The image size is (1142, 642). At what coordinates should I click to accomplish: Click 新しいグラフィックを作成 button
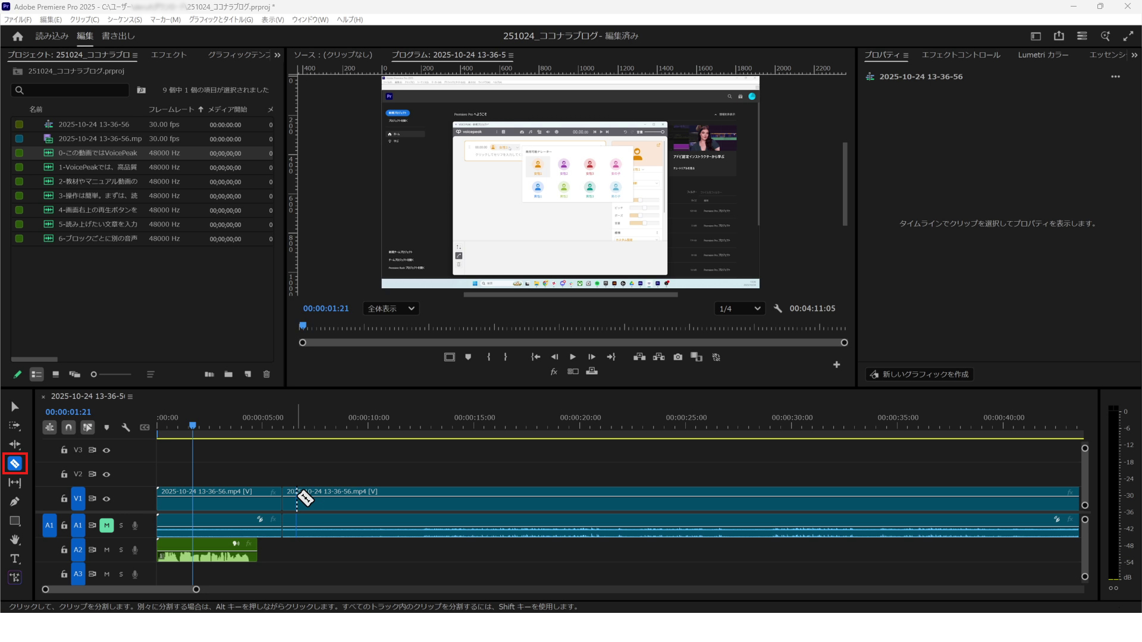tap(919, 374)
